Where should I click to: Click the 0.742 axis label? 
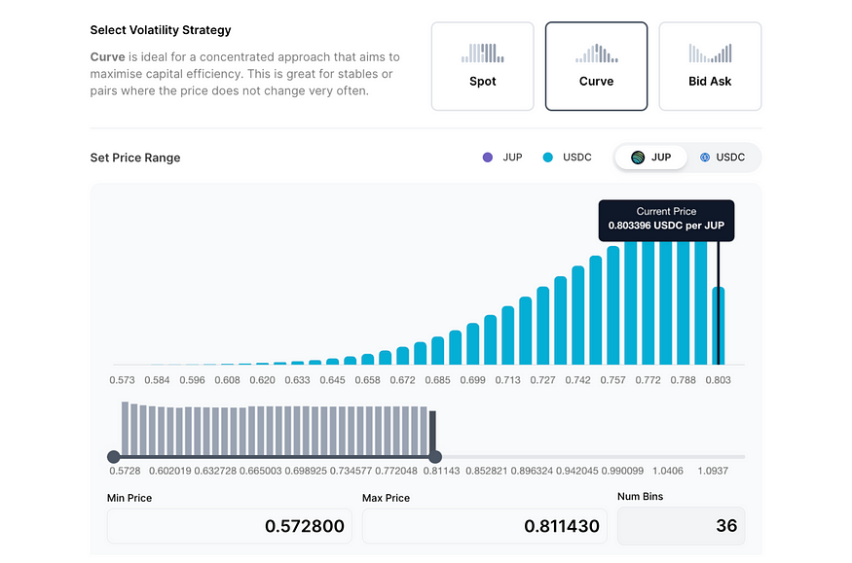click(x=577, y=380)
